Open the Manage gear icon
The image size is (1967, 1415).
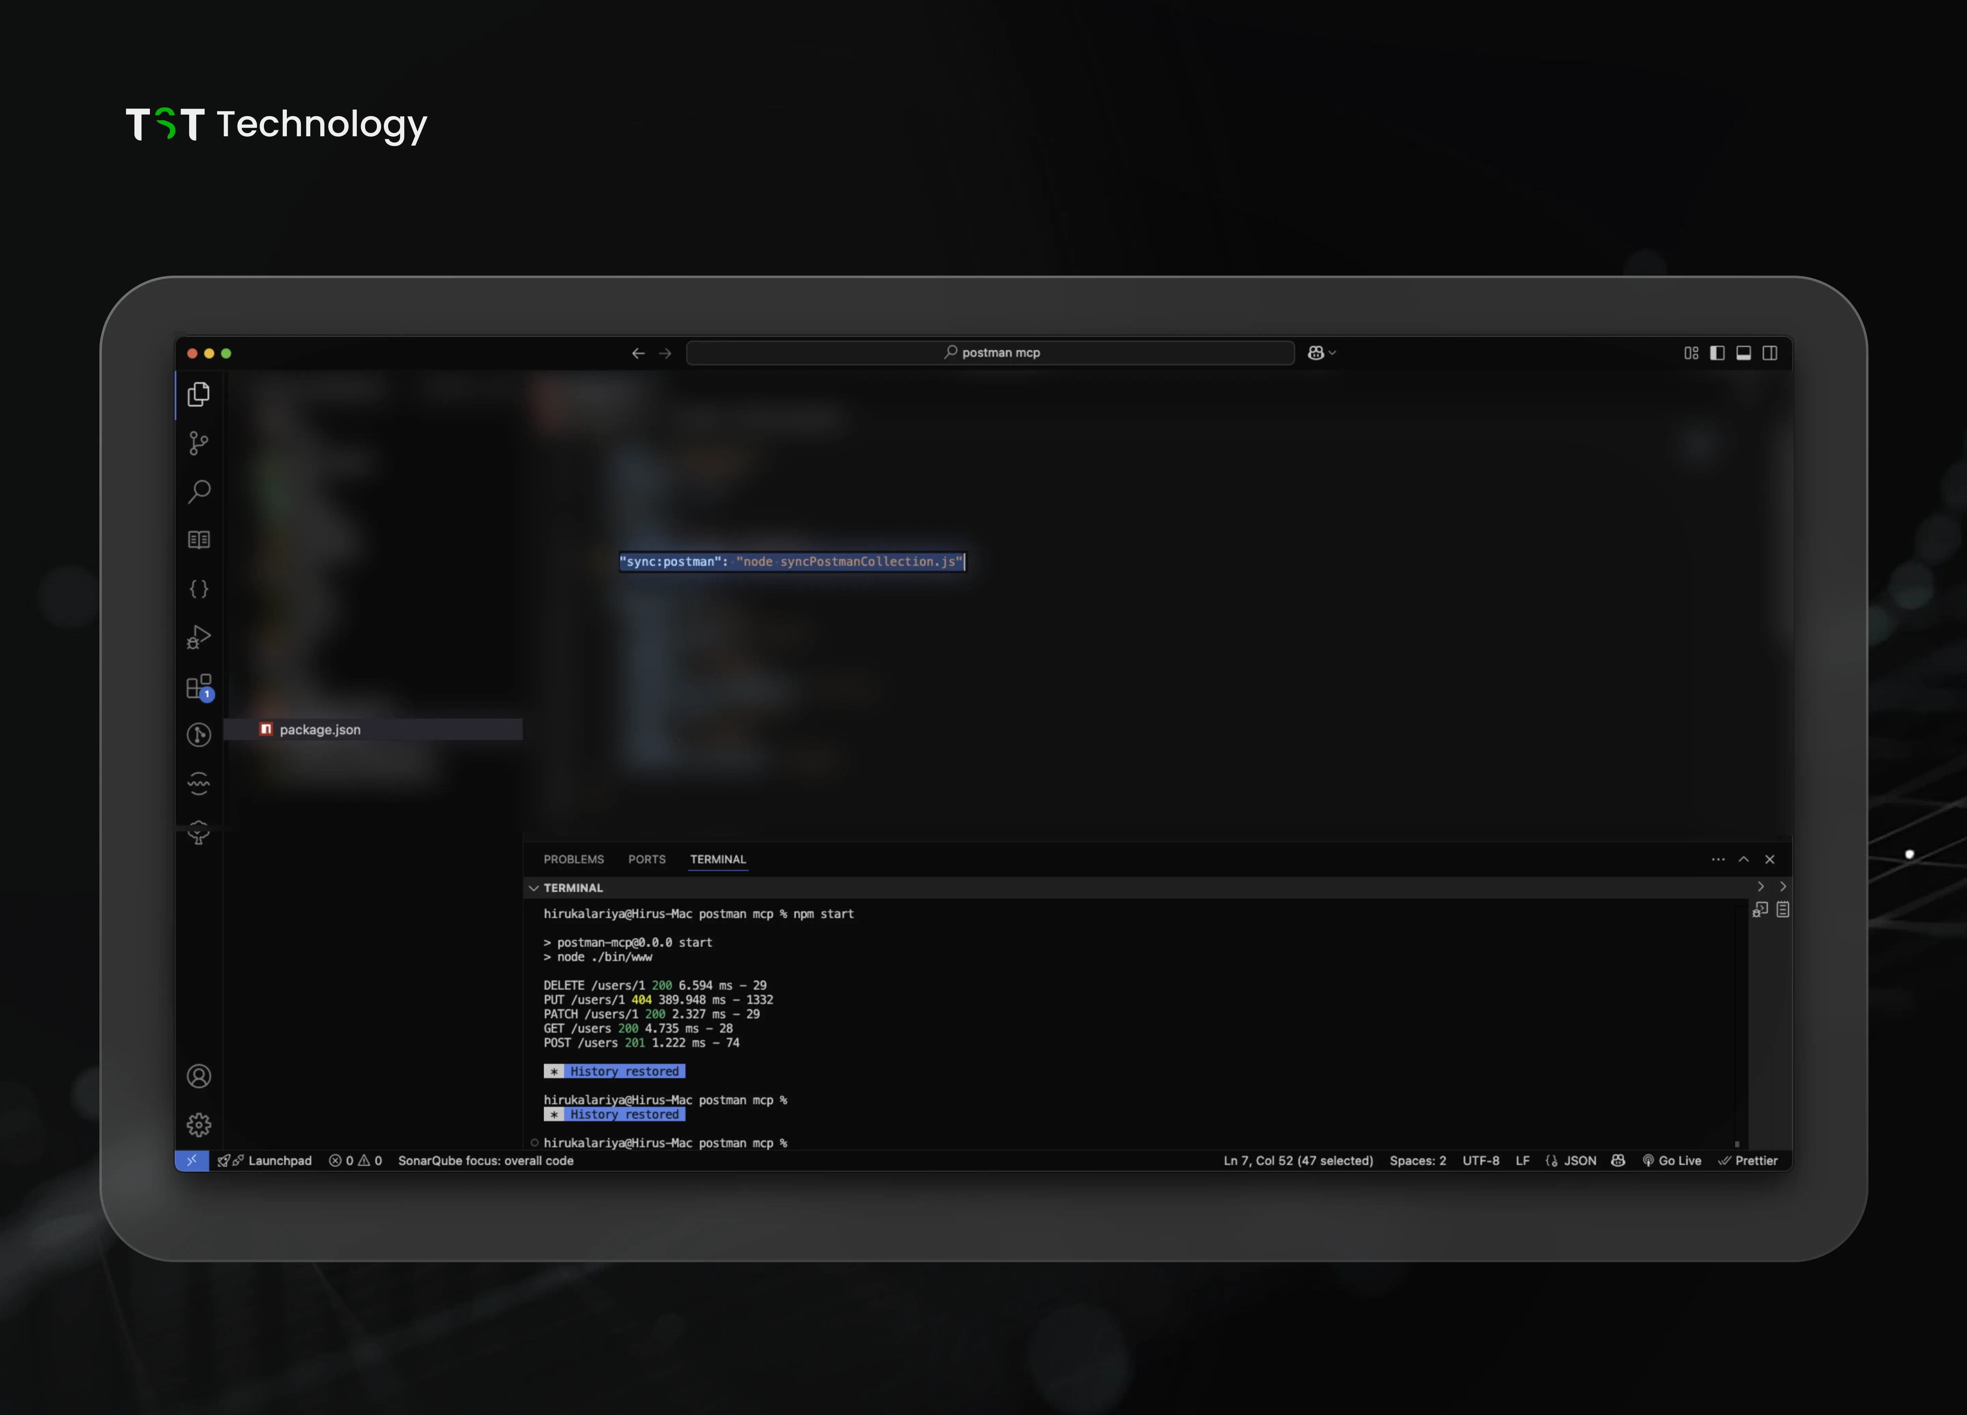[199, 1125]
